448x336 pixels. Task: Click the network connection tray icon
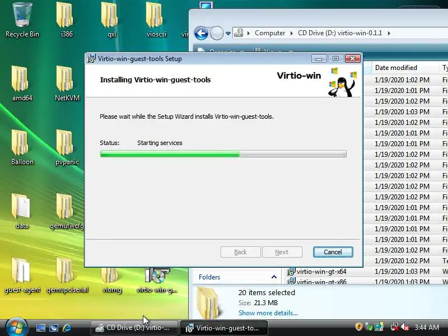(395, 327)
